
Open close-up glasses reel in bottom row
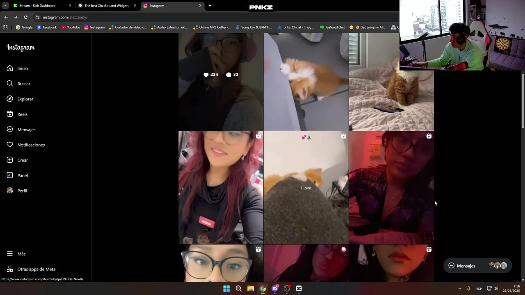[221, 263]
